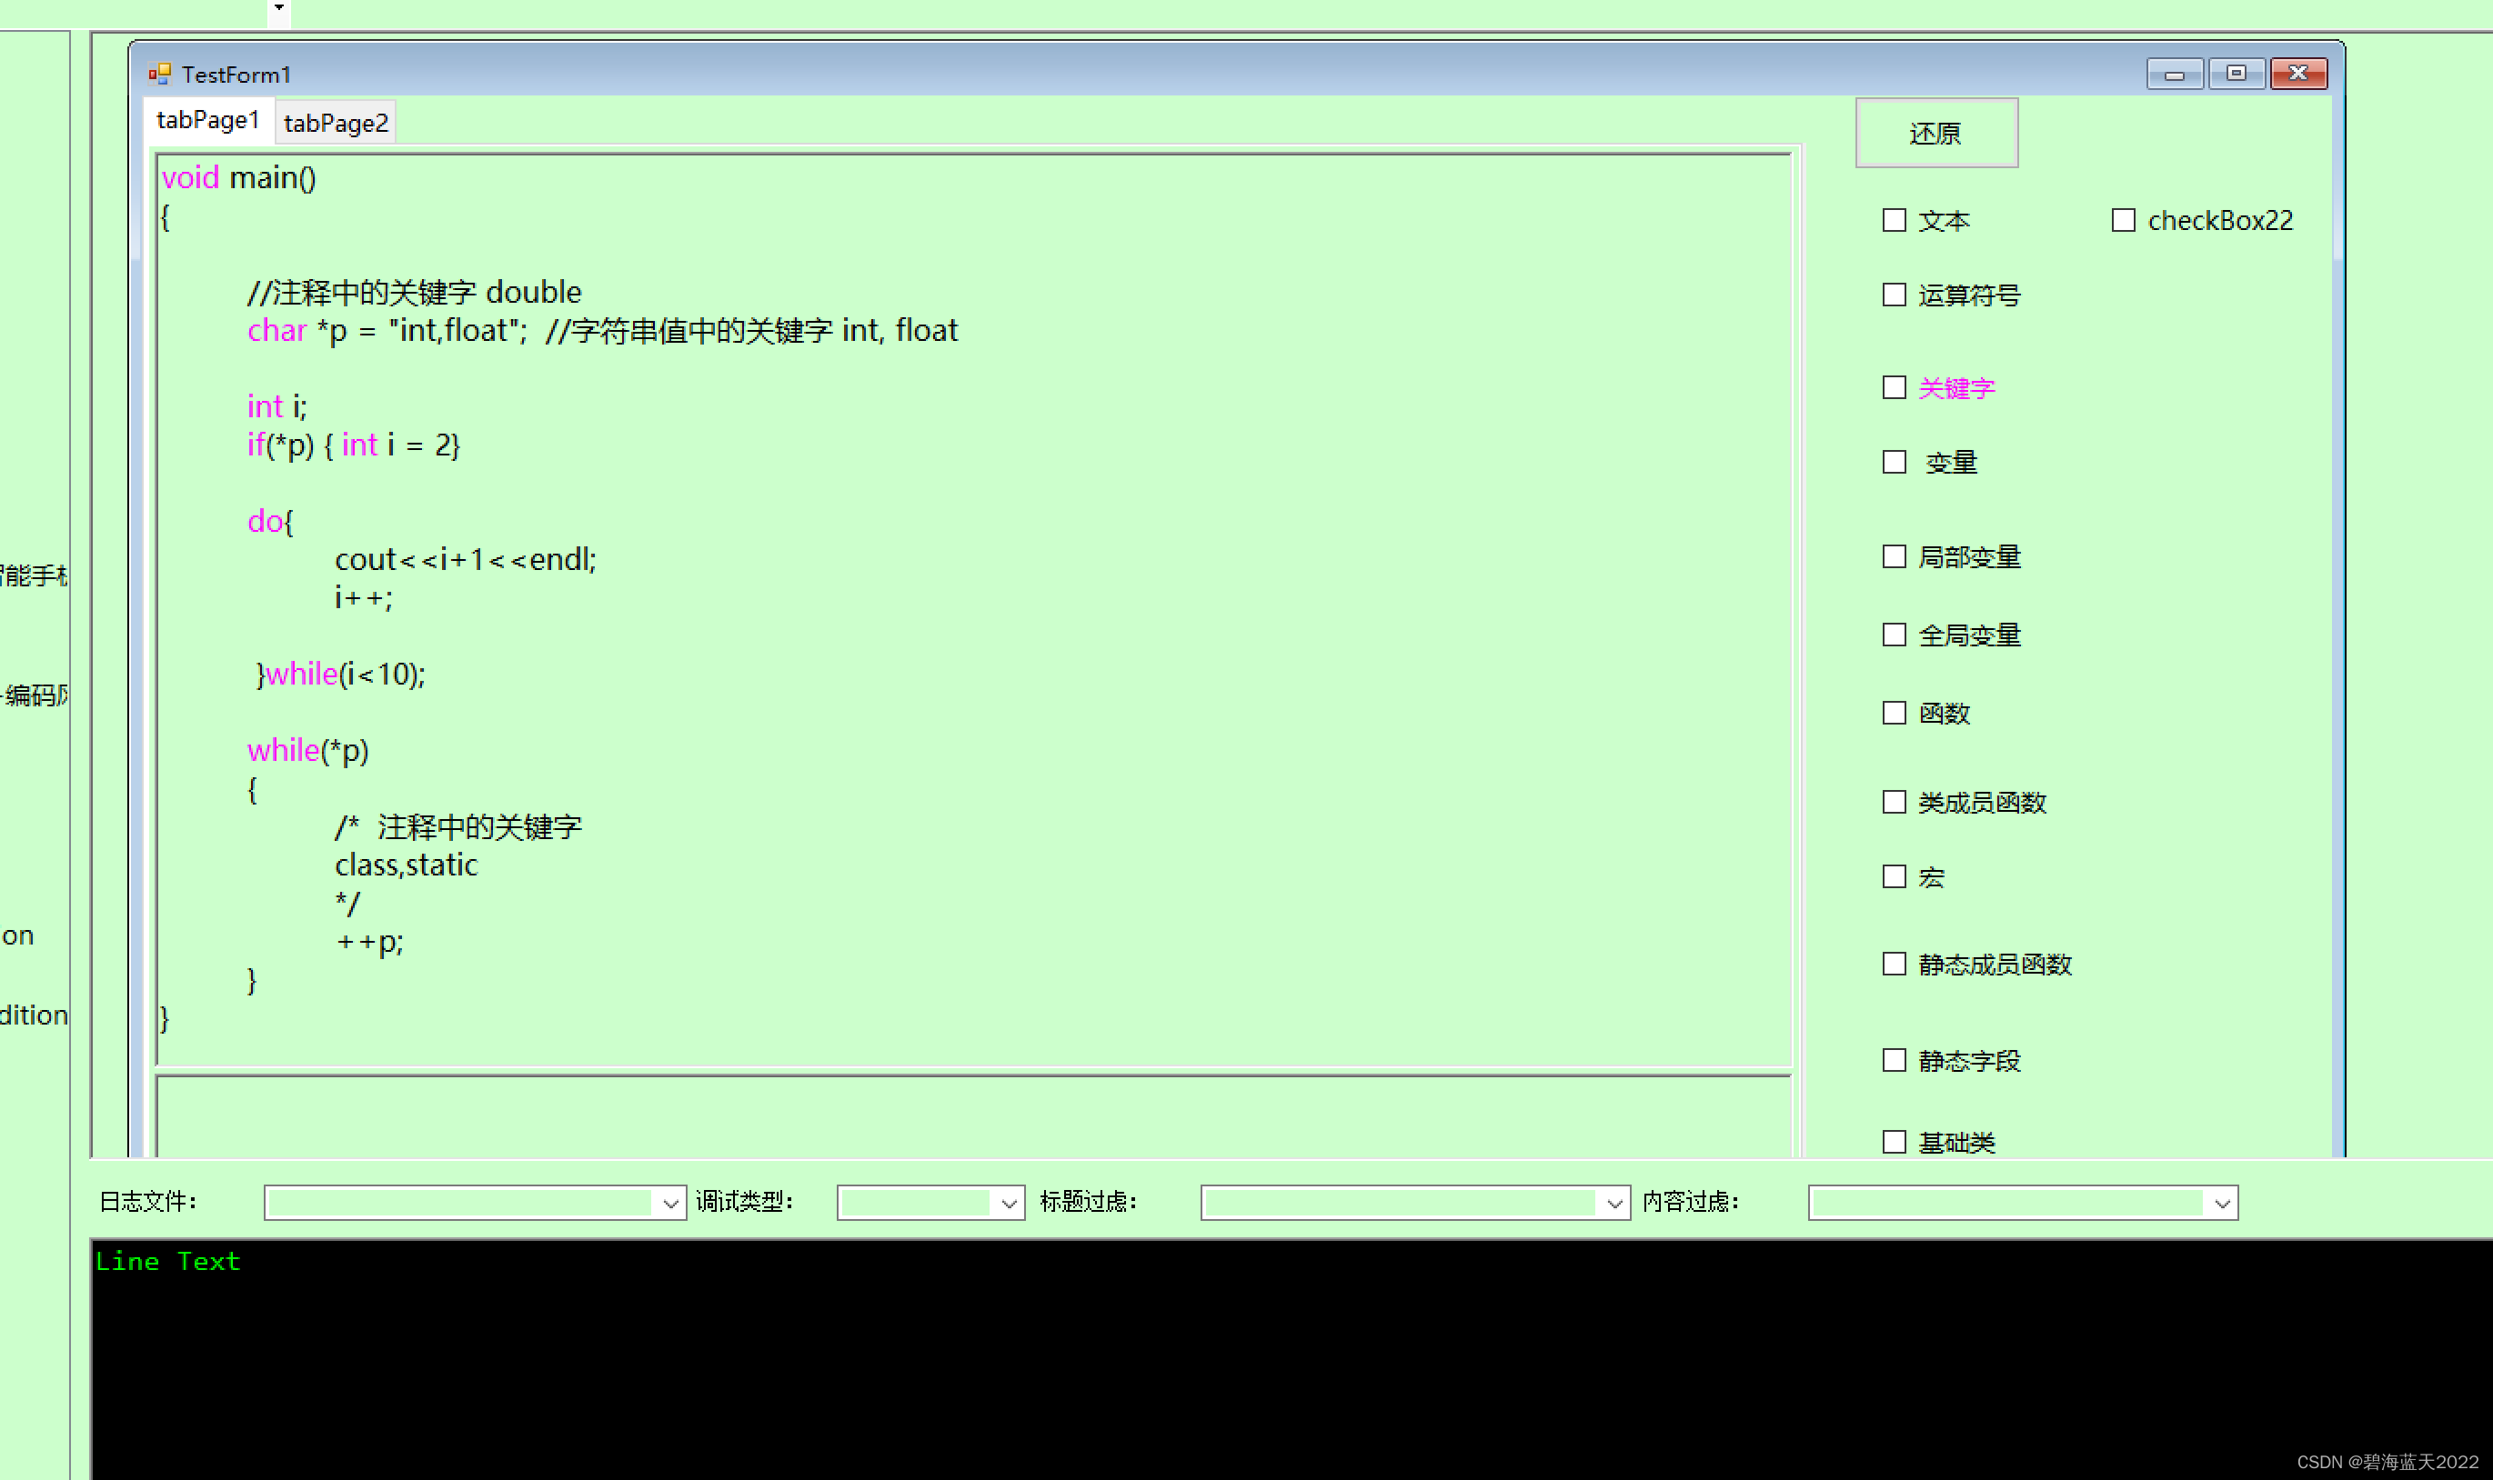Click checkBox22 toggle icon
2493x1480 pixels.
(x=2123, y=218)
